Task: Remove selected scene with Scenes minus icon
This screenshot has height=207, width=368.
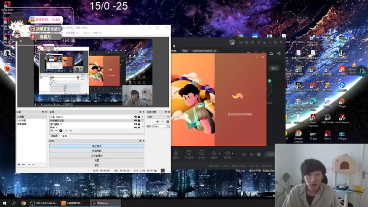Action: click(x=23, y=165)
